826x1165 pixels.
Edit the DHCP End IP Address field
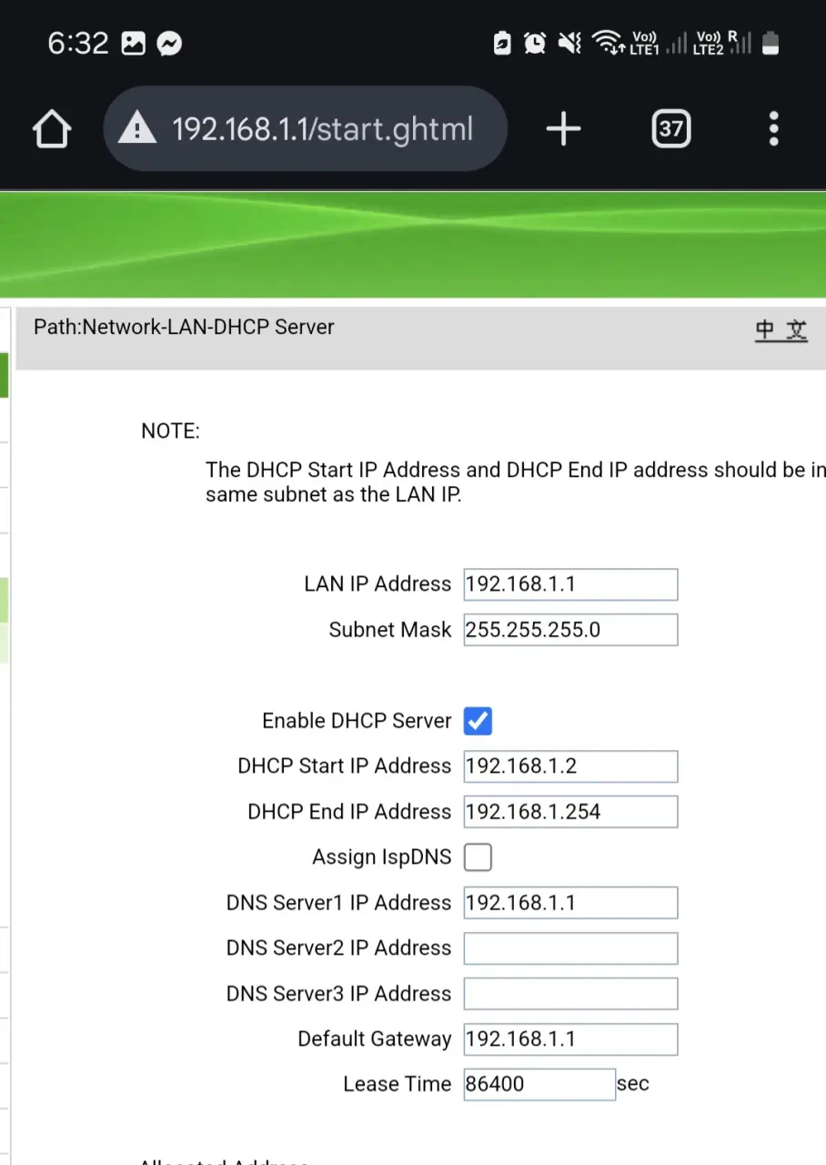click(570, 812)
